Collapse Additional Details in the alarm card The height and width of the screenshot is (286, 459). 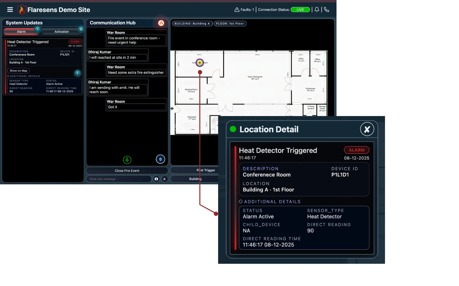[x=24, y=76]
